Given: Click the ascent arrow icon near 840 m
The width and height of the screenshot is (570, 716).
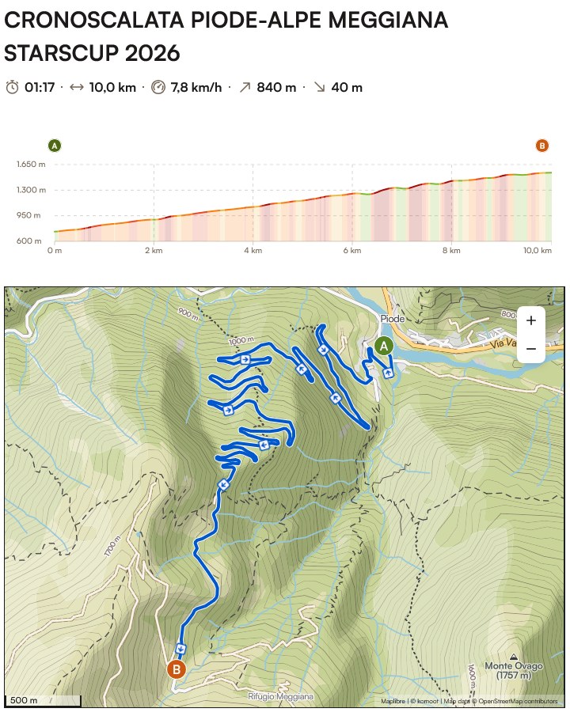Looking at the screenshot, I should tap(244, 87).
